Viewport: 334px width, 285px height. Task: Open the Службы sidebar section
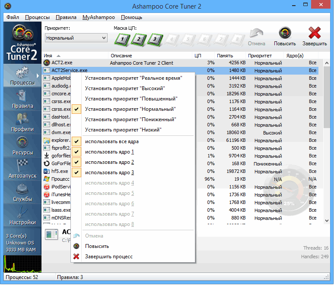tap(22, 192)
